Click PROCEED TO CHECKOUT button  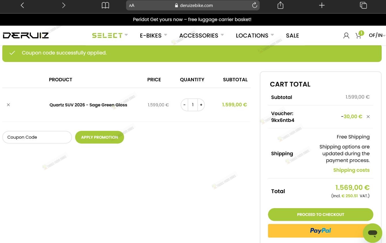(321, 214)
